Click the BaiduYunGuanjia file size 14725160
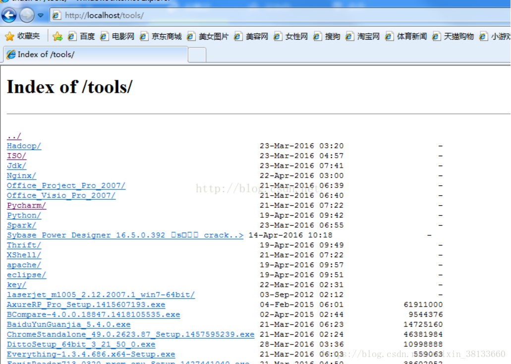511x364 pixels. pos(423,324)
